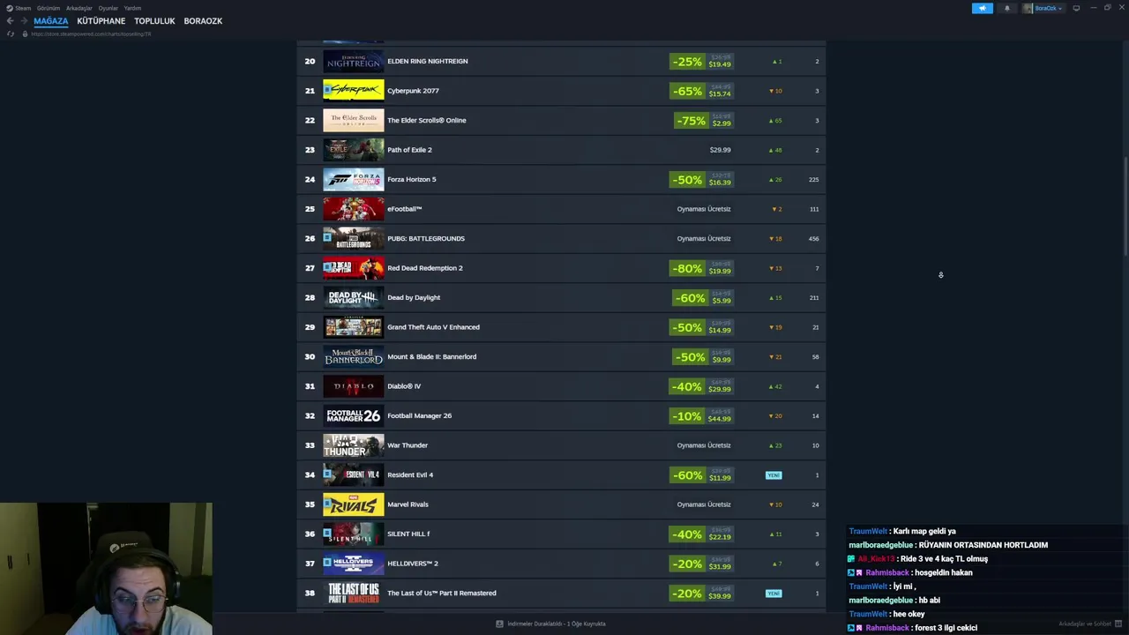This screenshot has height=635, width=1129.
Task: Open the Marvel Rivals title link
Action: [407, 504]
